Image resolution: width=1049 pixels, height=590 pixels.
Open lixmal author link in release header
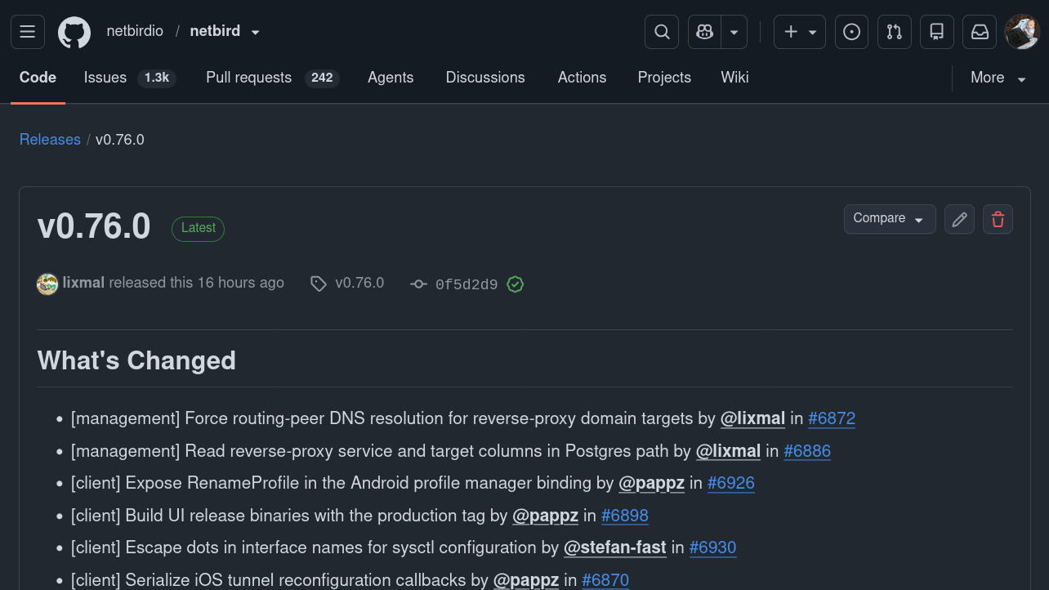pos(83,283)
